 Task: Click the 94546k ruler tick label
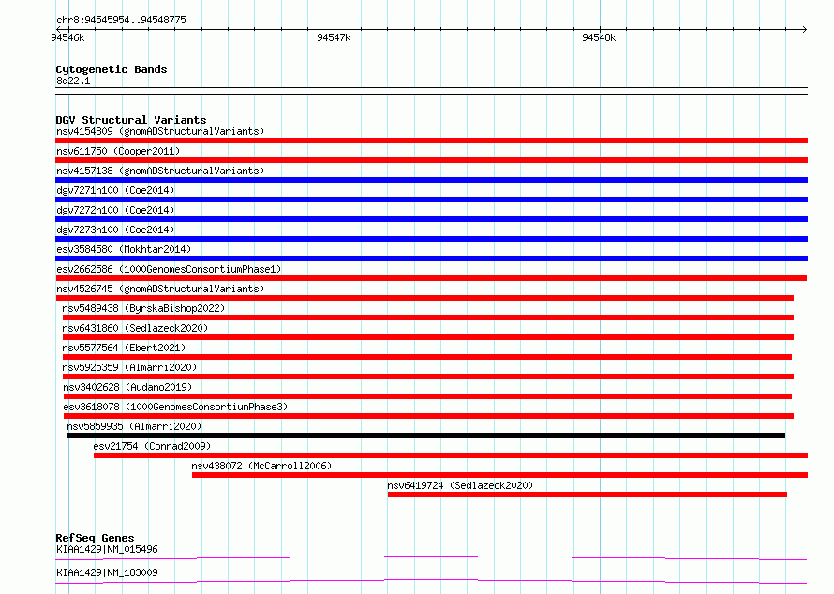coord(67,37)
